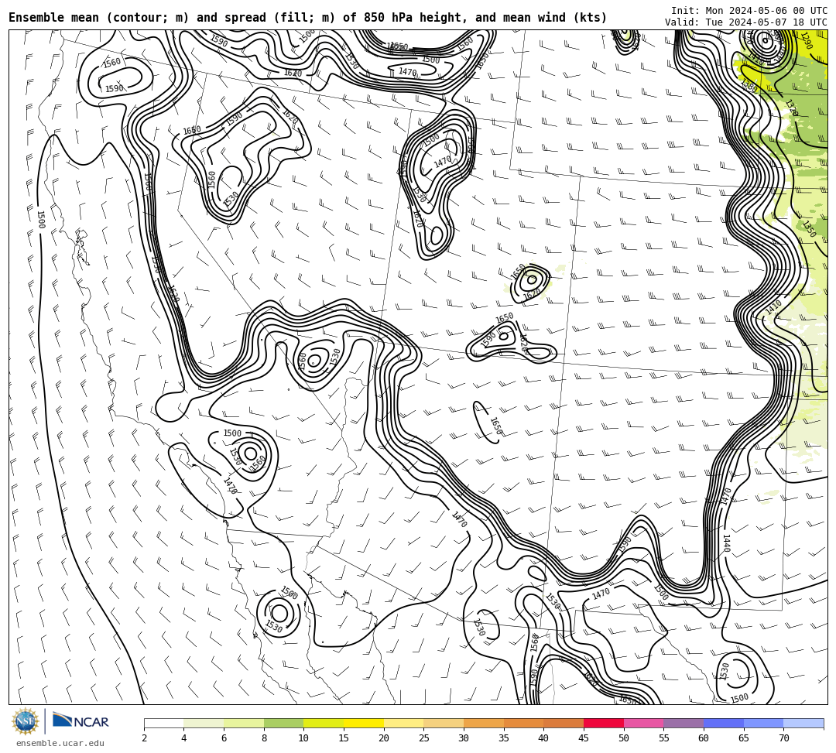Click the purple 55–60 colorbar swatch
The height and width of the screenshot is (753, 836).
(684, 723)
